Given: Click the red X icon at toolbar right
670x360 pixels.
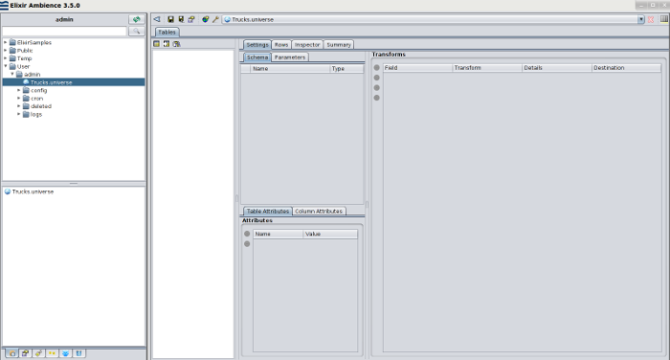Looking at the screenshot, I should (x=651, y=20).
